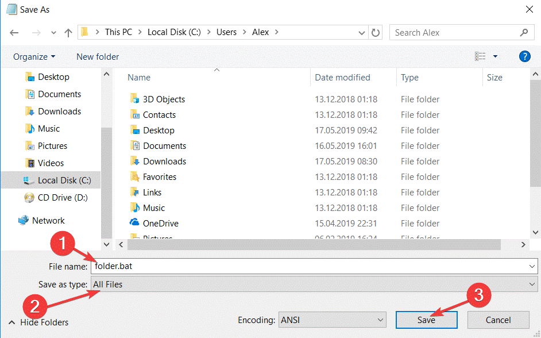The height and width of the screenshot is (338, 541).
Task: Click the change view layout icon
Action: click(x=481, y=56)
